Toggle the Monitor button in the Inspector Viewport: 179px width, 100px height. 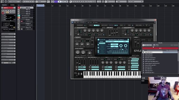tap(5, 12)
